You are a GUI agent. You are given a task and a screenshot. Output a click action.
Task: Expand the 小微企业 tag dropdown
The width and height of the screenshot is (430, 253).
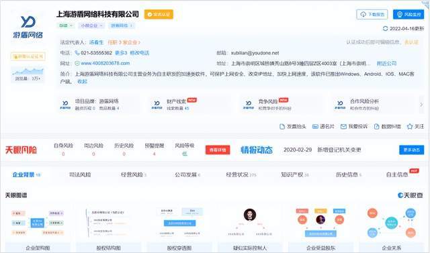click(91, 26)
